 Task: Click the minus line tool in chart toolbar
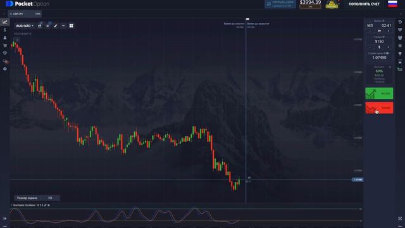click(x=63, y=26)
